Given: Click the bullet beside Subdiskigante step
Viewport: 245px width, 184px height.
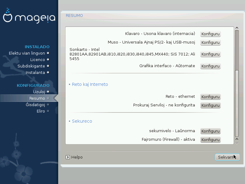Looking at the screenshot, I should [x=48, y=66].
